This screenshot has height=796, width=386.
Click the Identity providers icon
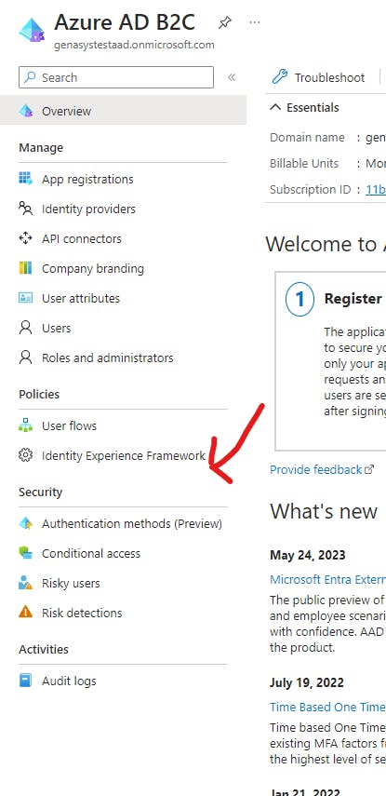(25, 209)
